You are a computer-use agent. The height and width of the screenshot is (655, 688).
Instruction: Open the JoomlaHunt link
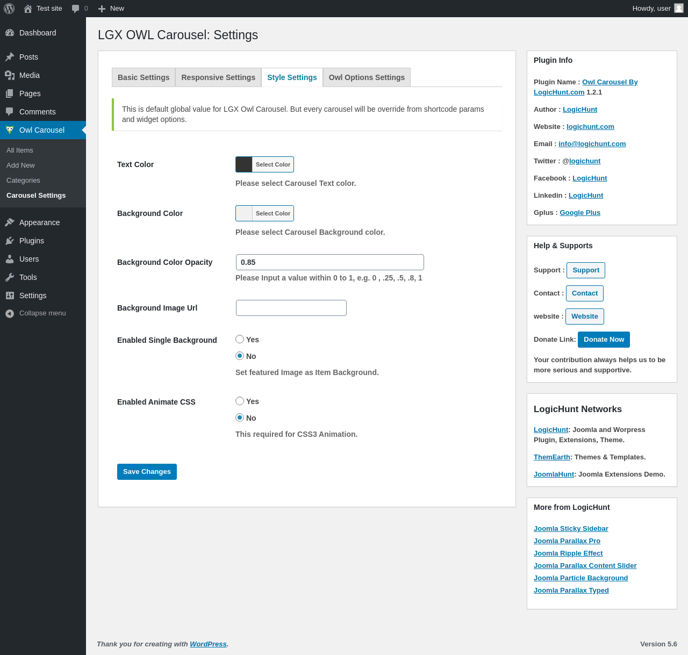(x=554, y=474)
